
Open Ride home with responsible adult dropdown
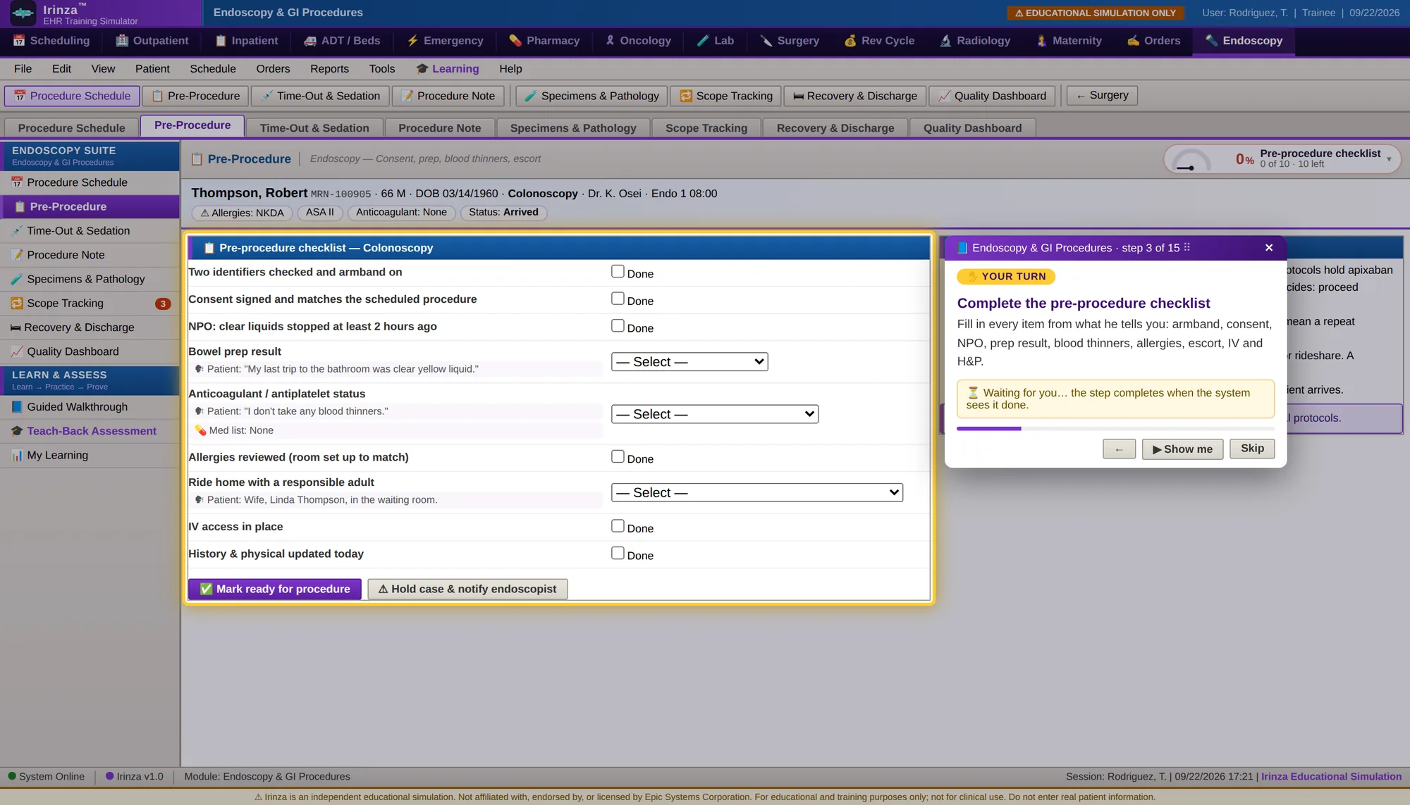click(757, 493)
